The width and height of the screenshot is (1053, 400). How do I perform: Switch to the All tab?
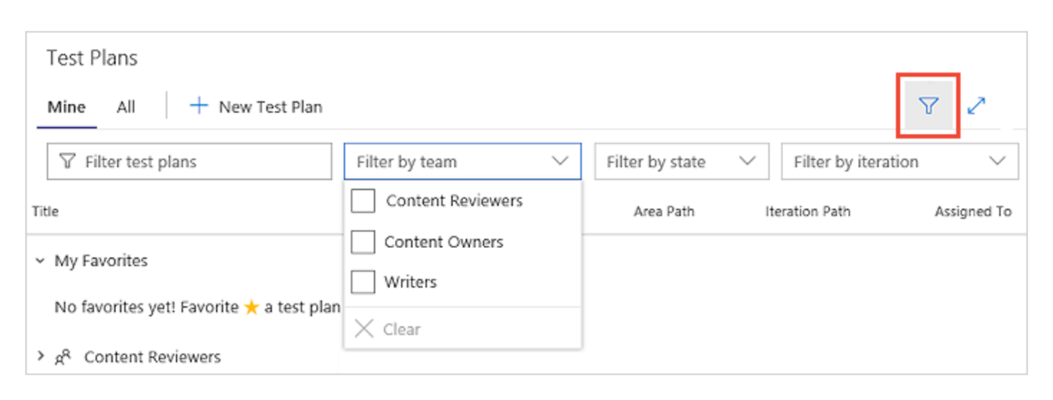(125, 106)
